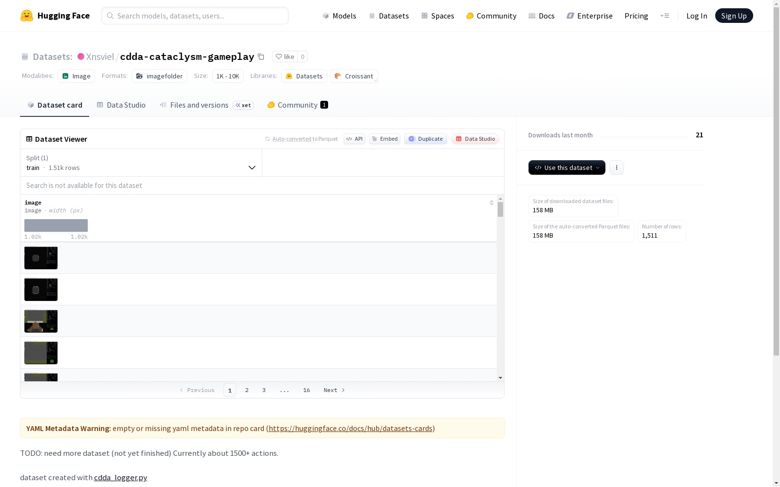Viewport: 780px width, 487px height.
Task: Click the Sign Up button
Action: (734, 16)
